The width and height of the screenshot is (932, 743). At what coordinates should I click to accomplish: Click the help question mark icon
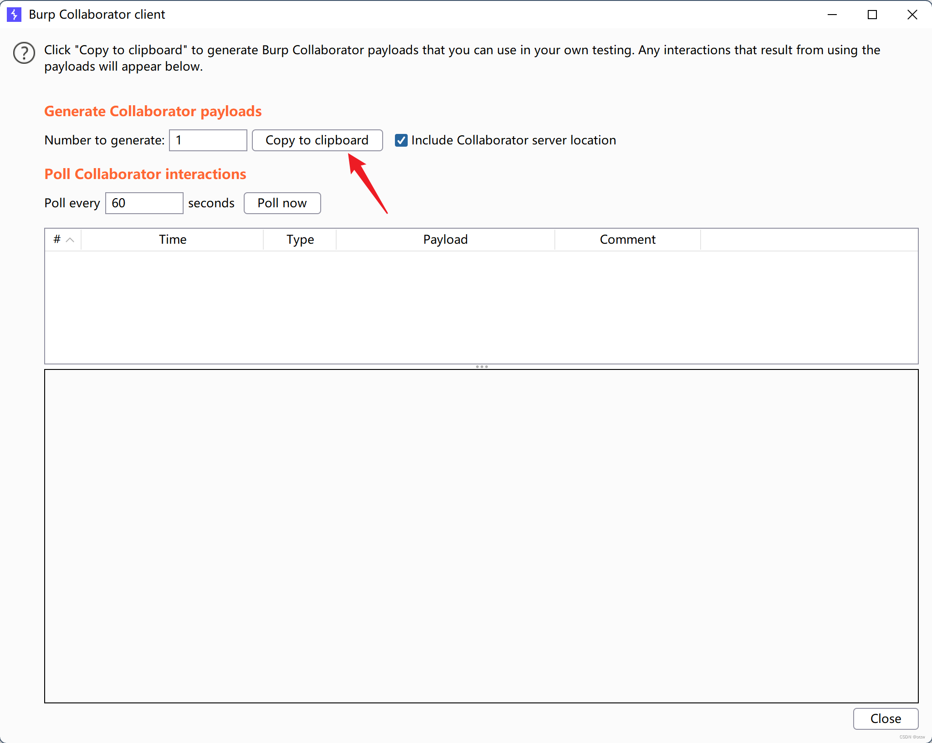(x=24, y=53)
